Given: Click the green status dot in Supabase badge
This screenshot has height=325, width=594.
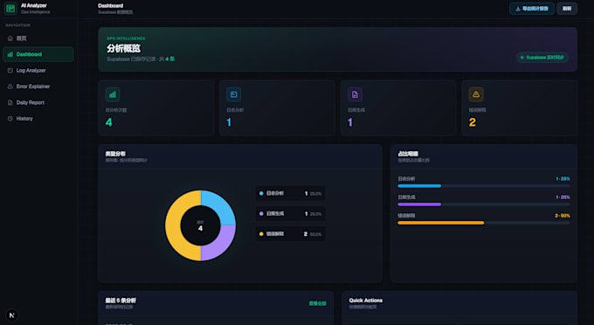Looking at the screenshot, I should 522,58.
